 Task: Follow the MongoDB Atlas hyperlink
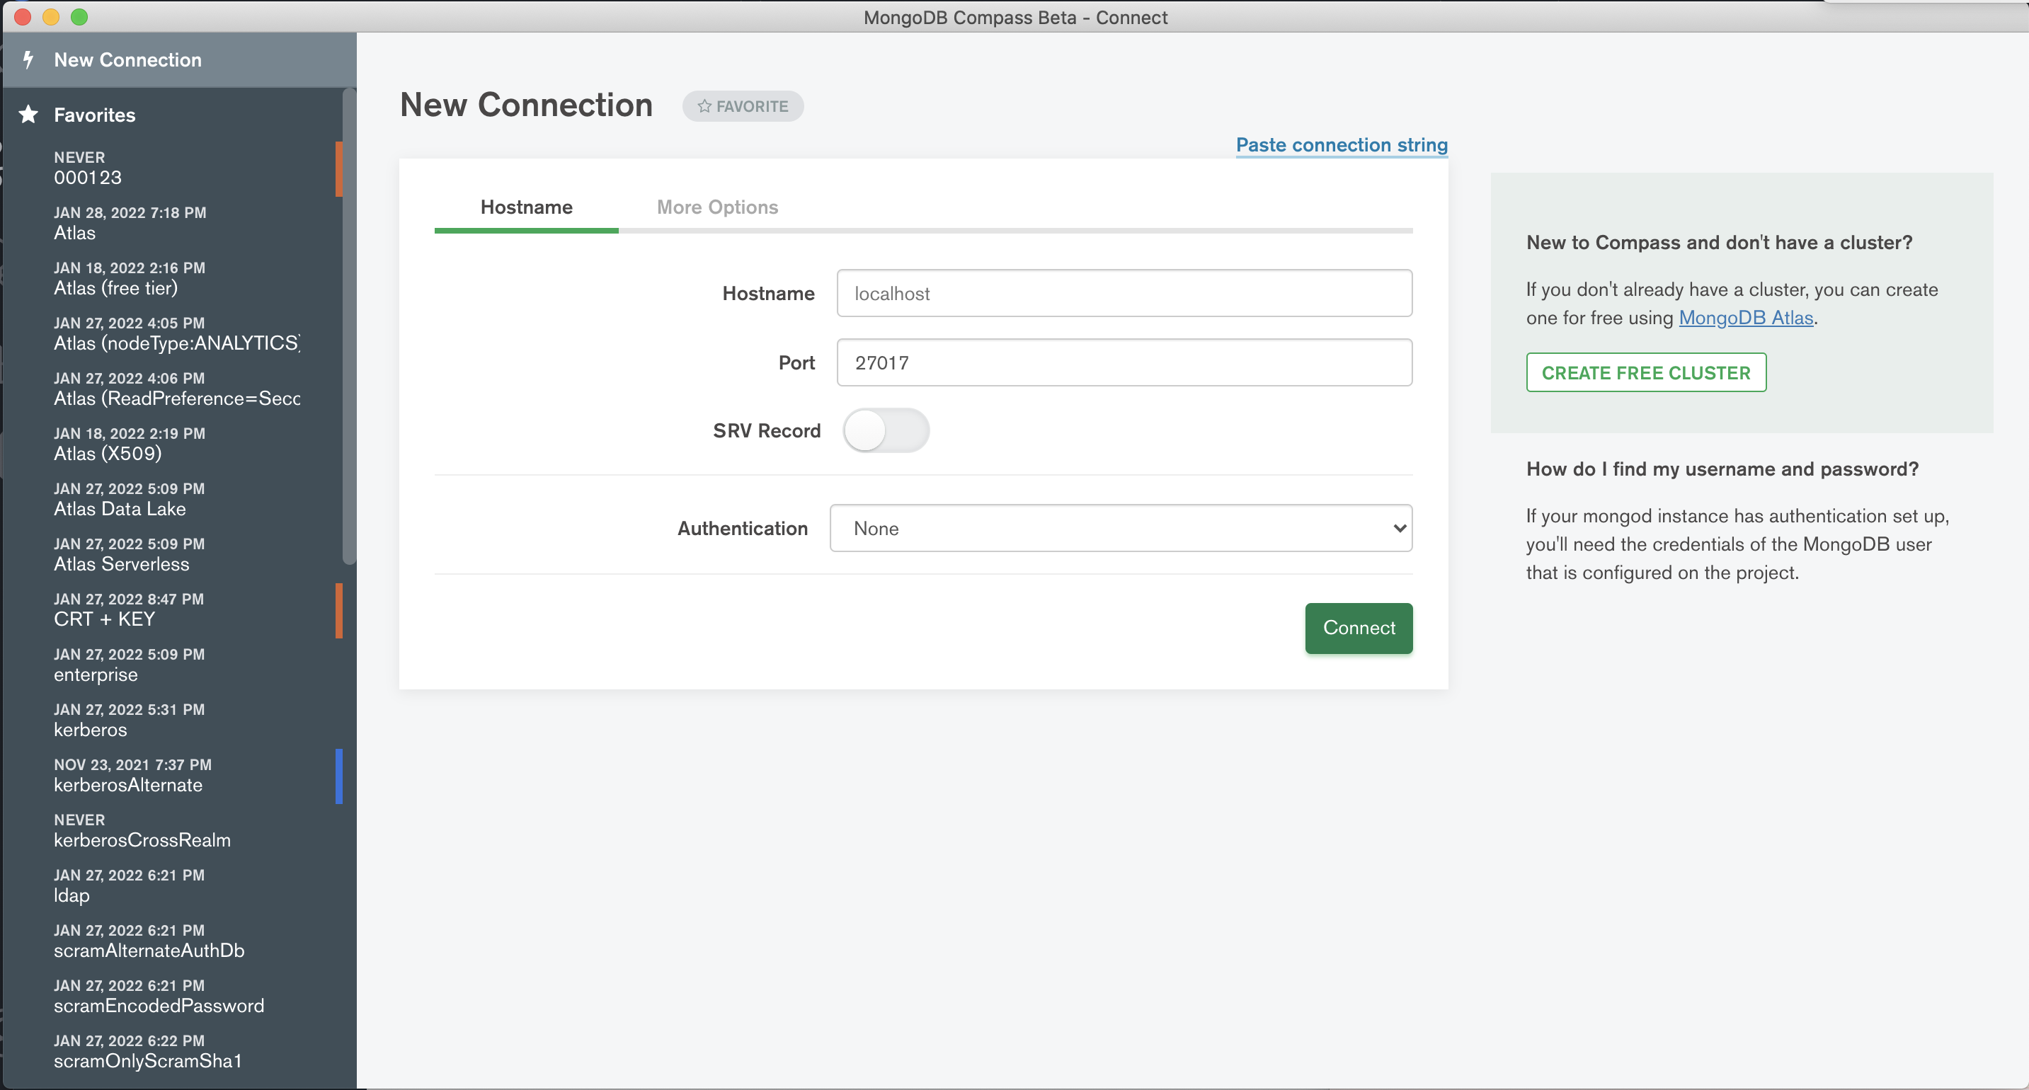tap(1745, 317)
